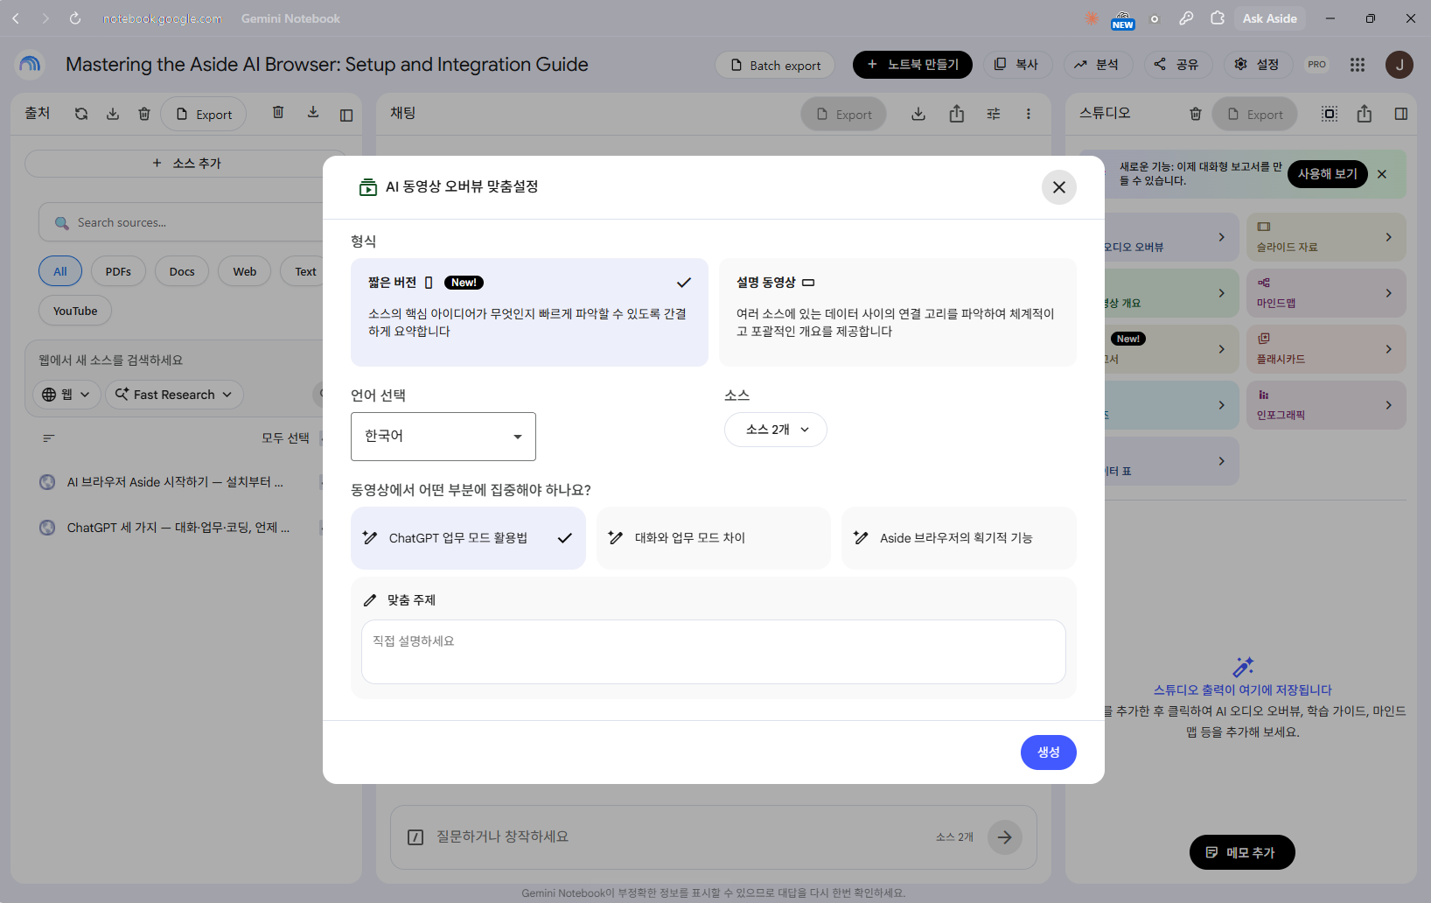Open the chat panel three-dot menu

1029,114
